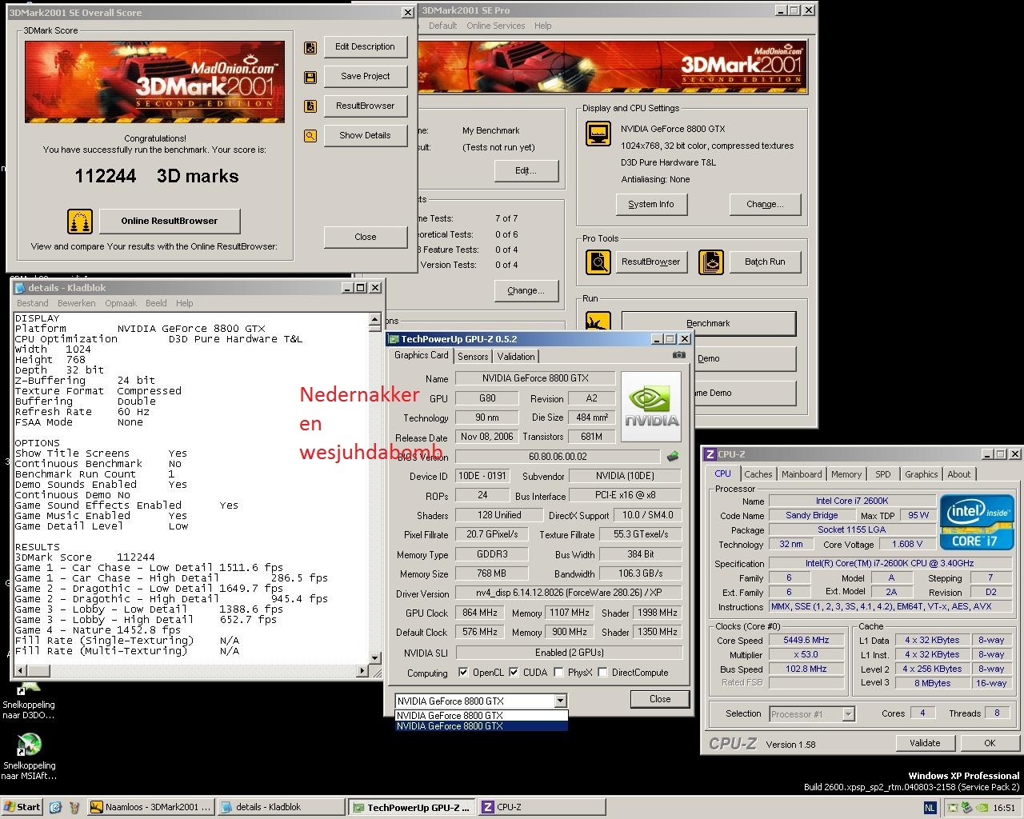1024x819 pixels.
Task: Open the GPU selection dropdown arrow
Action: tap(560, 701)
